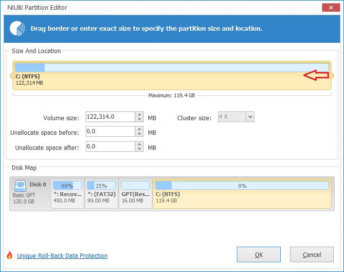Click the Volume size input field

click(x=110, y=117)
